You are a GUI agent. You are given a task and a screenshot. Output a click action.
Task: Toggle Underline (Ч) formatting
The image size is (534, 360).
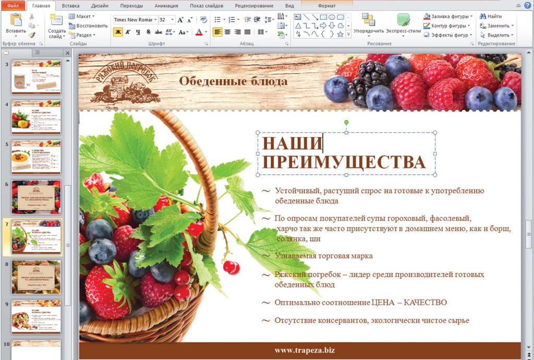tap(138, 32)
